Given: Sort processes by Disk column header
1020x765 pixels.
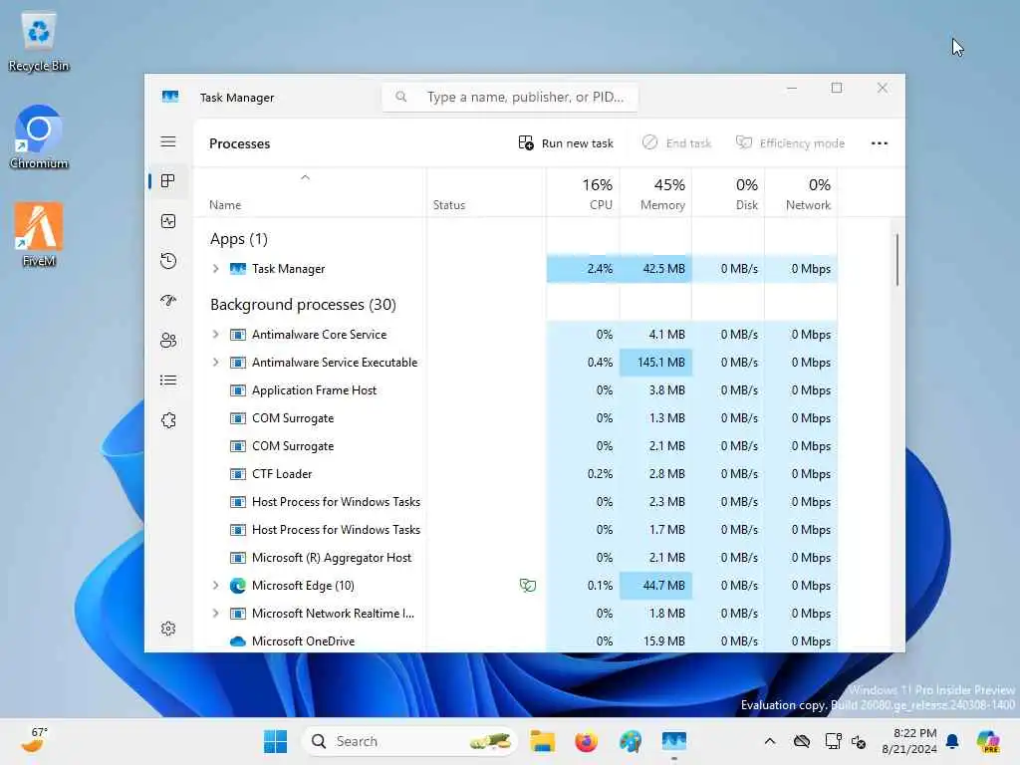Looking at the screenshot, I should (728, 194).
